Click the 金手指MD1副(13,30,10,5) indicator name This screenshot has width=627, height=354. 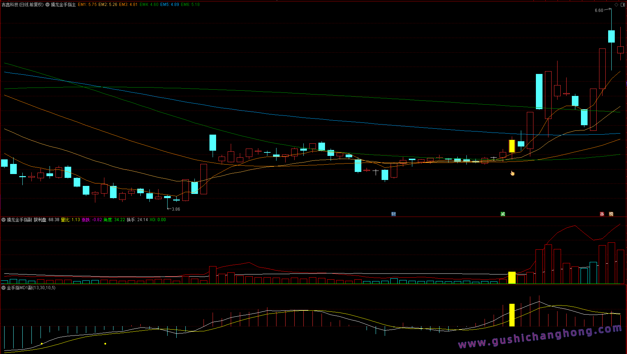tap(31, 288)
